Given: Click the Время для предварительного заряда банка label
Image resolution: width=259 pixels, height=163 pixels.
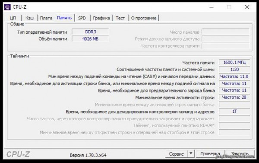Looking at the screenshot, I should (156, 91).
